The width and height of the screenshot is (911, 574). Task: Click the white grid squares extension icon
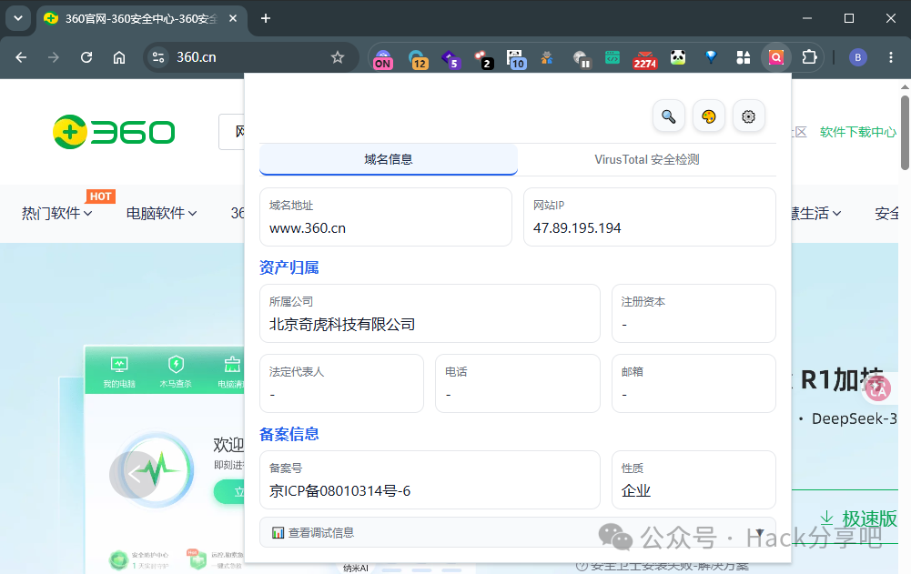pyautogui.click(x=744, y=57)
